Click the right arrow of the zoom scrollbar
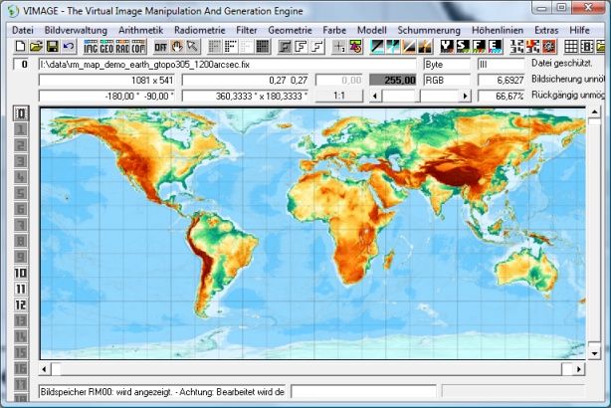 [466, 96]
